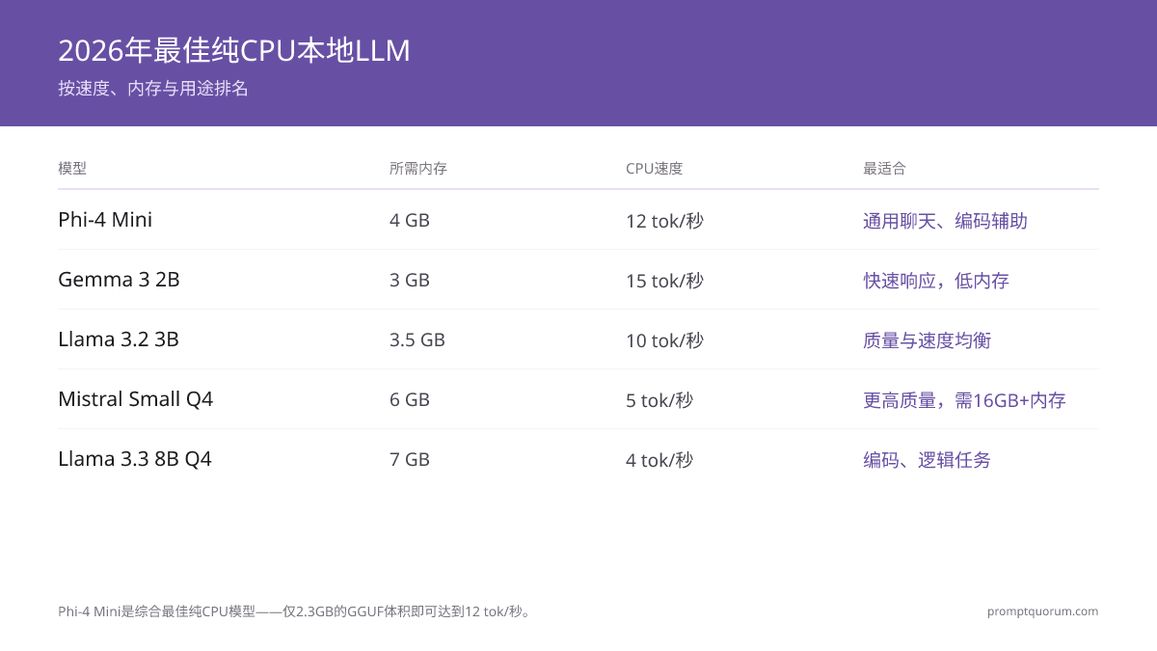Click the "模型" column header
This screenshot has height=651, width=1157.
pos(72,168)
